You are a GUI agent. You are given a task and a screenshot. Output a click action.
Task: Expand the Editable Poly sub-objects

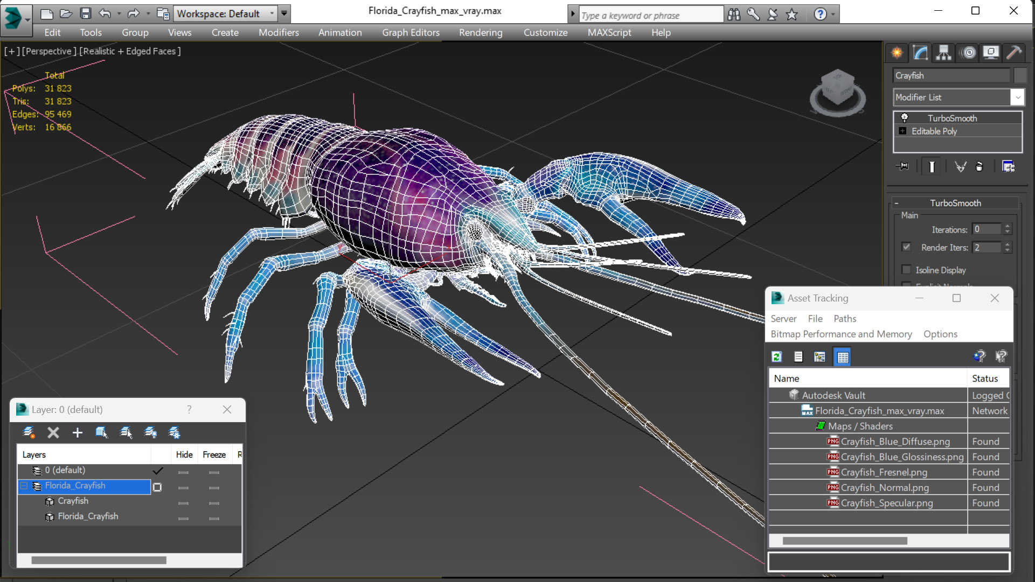(x=902, y=131)
